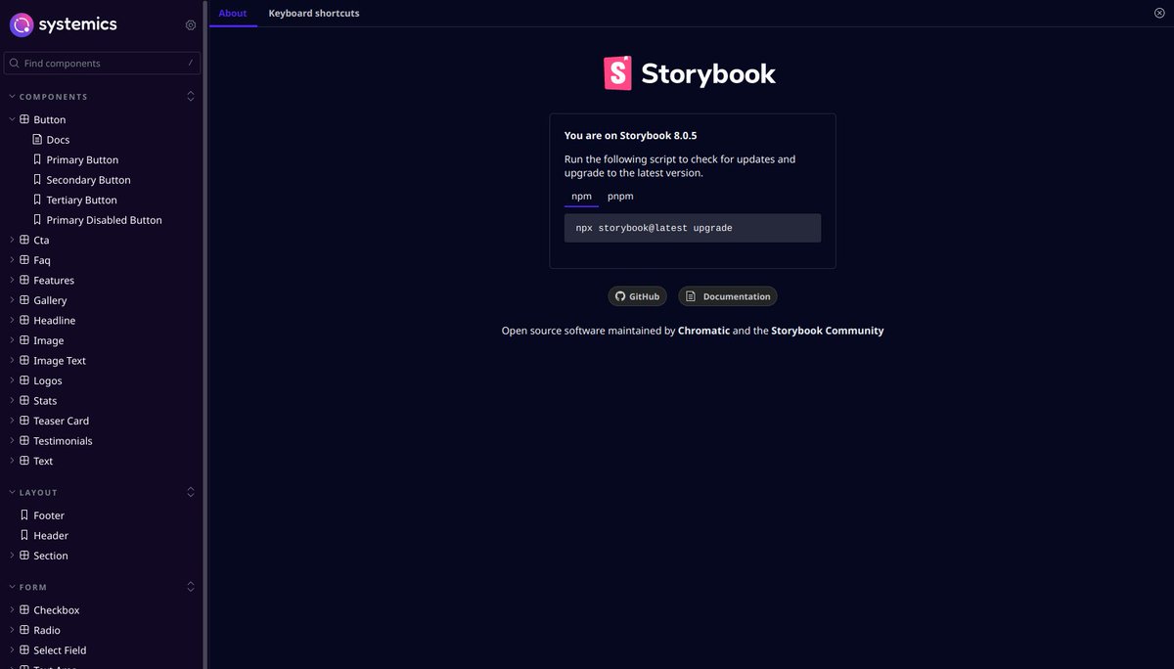Viewport: 1174px width, 669px height.
Task: Select the pnpm tab
Action: click(x=620, y=197)
